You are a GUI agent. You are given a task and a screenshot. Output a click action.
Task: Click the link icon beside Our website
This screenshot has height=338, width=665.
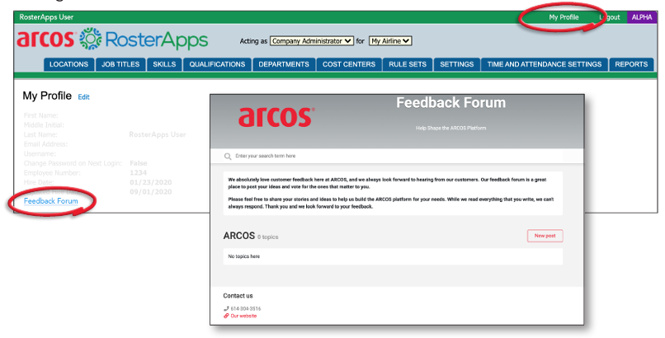226,316
